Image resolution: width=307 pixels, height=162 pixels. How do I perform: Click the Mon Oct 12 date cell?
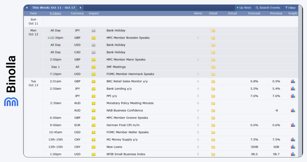pos(33,32)
